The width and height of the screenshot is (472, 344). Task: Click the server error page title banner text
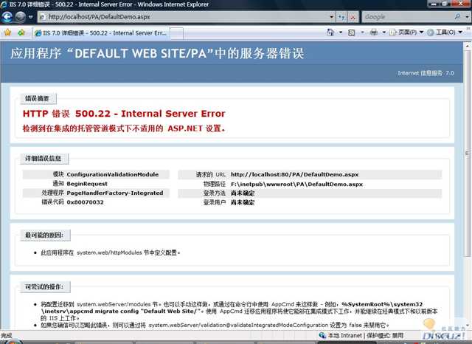[157, 54]
